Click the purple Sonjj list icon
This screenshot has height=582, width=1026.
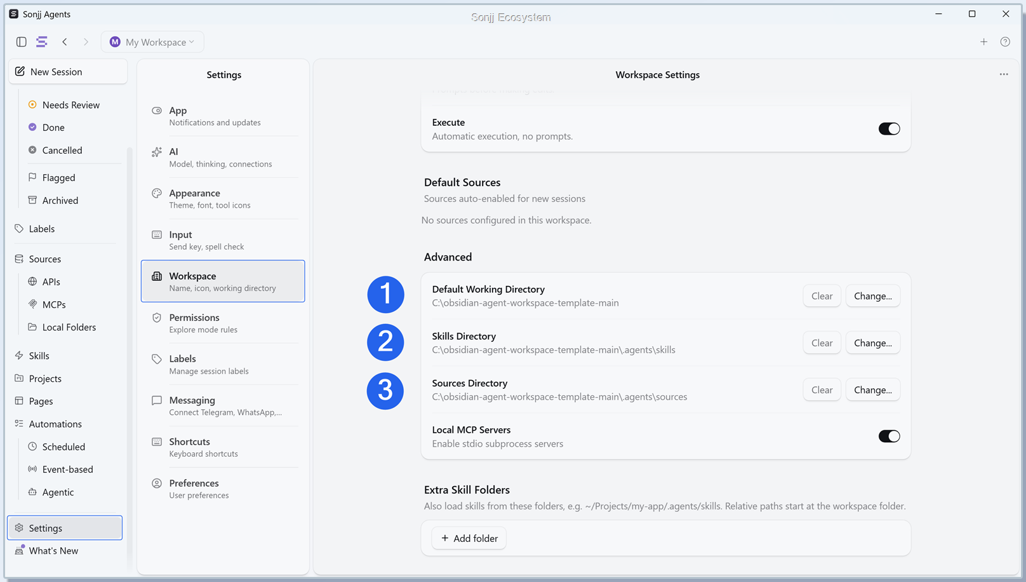click(x=42, y=42)
